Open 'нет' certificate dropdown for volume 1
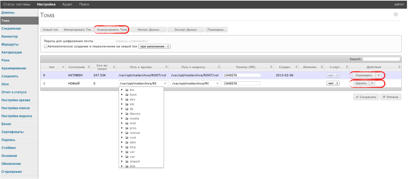Viewport: 408px width, 179px height. (333, 83)
